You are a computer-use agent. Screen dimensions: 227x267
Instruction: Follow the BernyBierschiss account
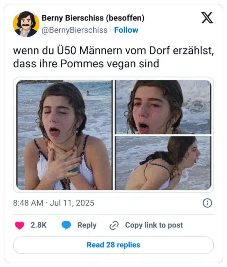(x=126, y=30)
